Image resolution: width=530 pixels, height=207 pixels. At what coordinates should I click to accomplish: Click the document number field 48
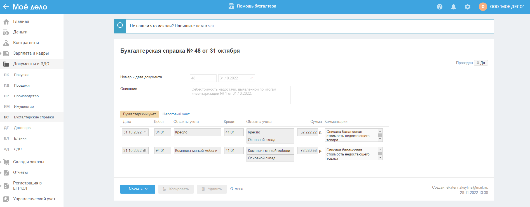coord(203,78)
